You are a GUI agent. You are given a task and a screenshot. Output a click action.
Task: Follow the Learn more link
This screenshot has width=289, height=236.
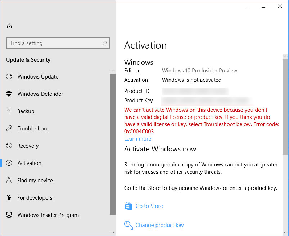(x=138, y=139)
